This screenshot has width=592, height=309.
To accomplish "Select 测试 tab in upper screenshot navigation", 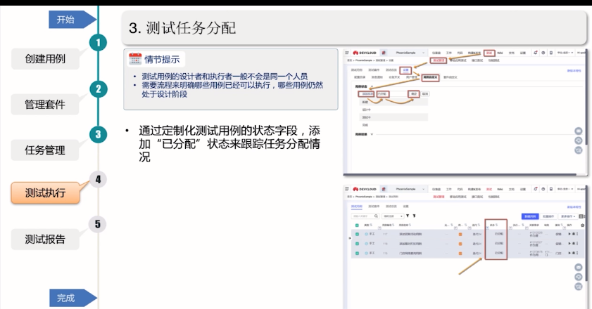I will coord(489,53).
